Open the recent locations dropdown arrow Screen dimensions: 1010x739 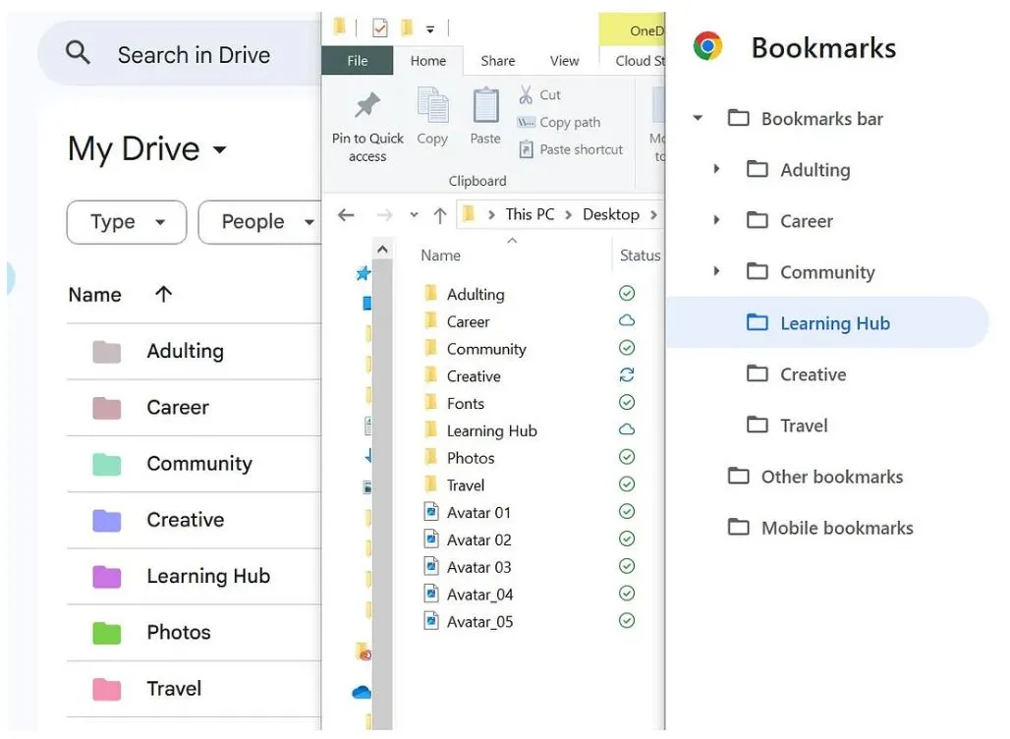(x=415, y=215)
